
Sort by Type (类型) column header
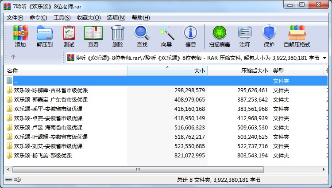[297, 70]
